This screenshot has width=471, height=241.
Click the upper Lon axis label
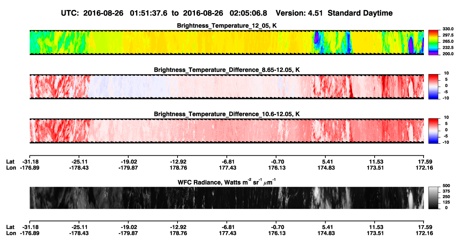pyautogui.click(x=11, y=168)
